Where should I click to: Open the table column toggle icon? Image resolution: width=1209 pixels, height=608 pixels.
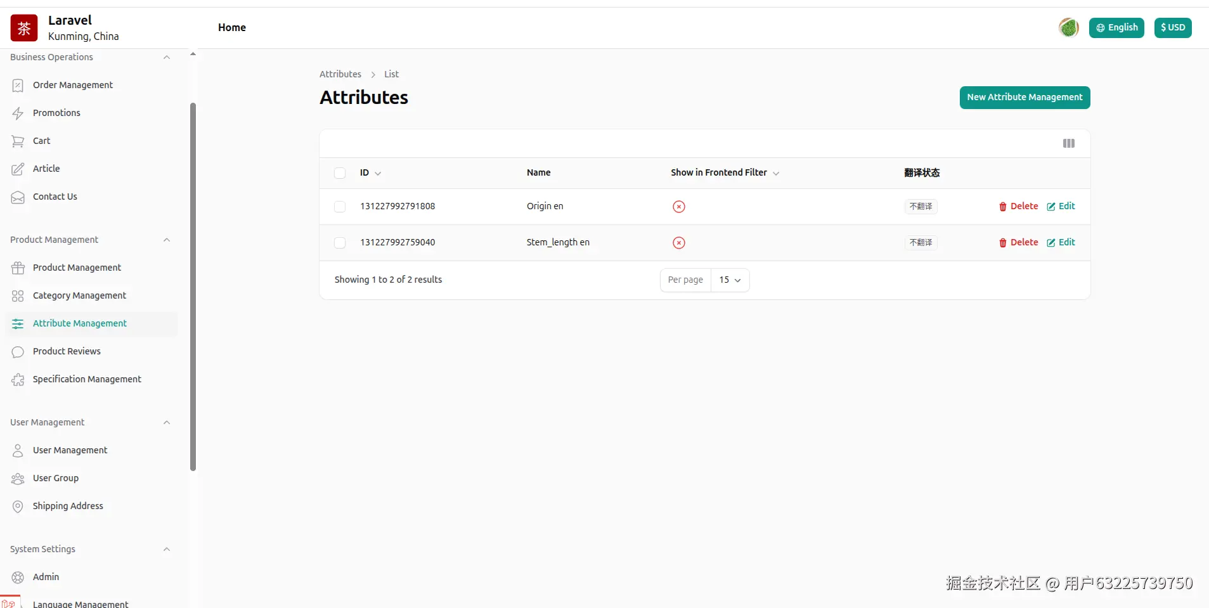pyautogui.click(x=1068, y=143)
